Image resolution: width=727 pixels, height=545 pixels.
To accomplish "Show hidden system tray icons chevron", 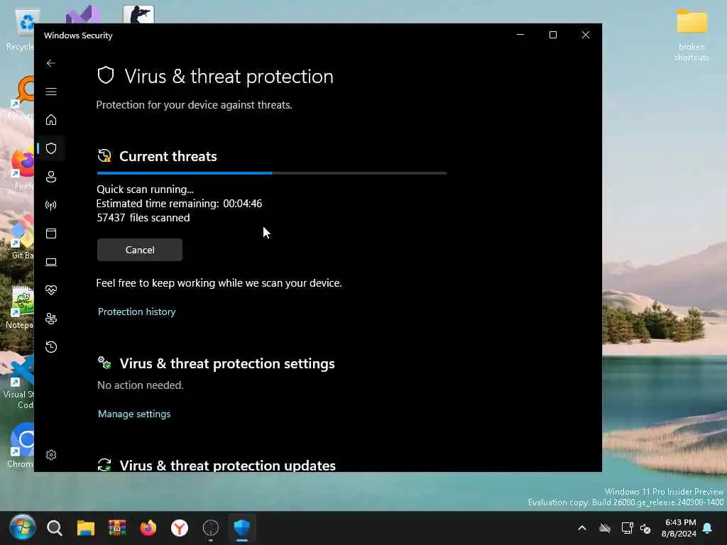I will 582,528.
